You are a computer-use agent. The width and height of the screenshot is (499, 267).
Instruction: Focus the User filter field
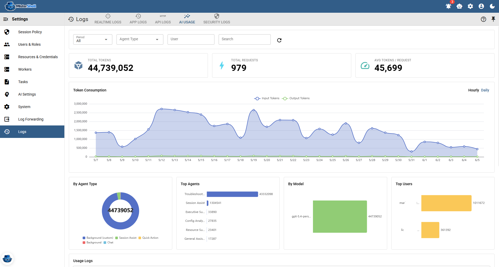tap(191, 39)
